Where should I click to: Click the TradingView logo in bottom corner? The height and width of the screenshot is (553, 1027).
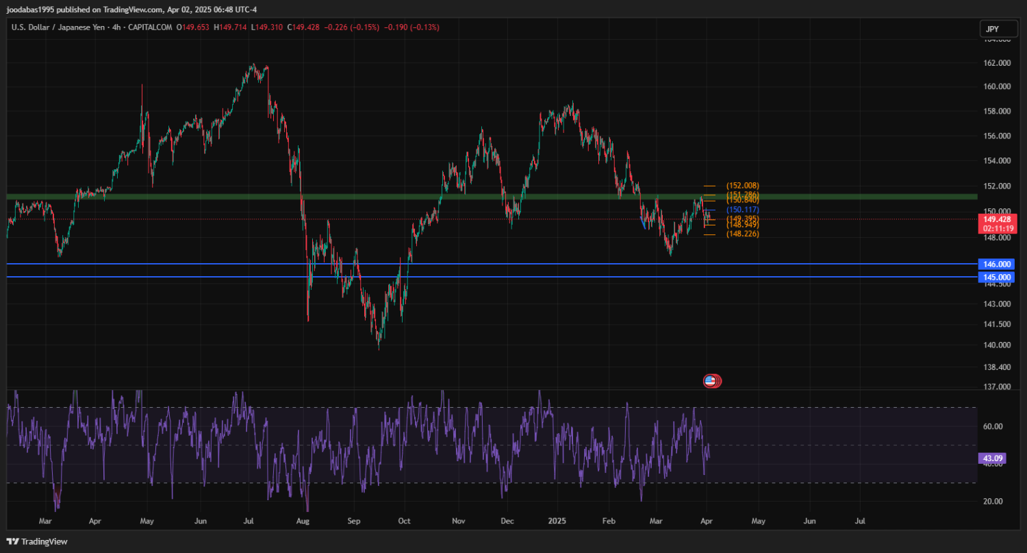(x=37, y=541)
